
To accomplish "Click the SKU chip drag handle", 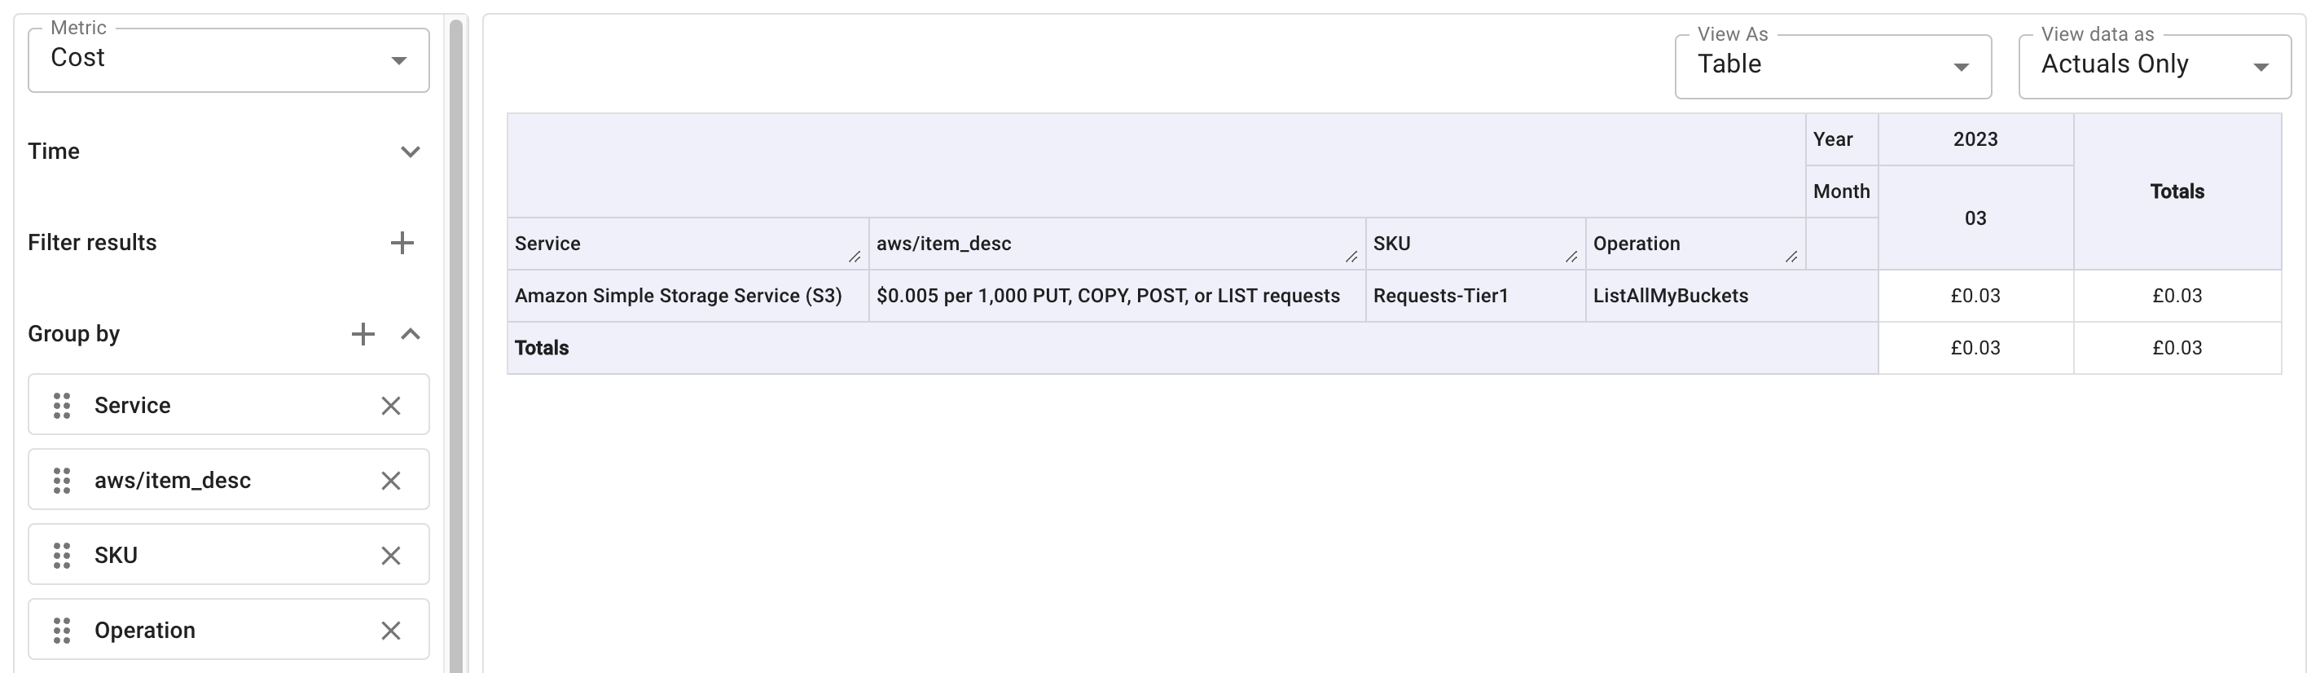I will [x=62, y=555].
